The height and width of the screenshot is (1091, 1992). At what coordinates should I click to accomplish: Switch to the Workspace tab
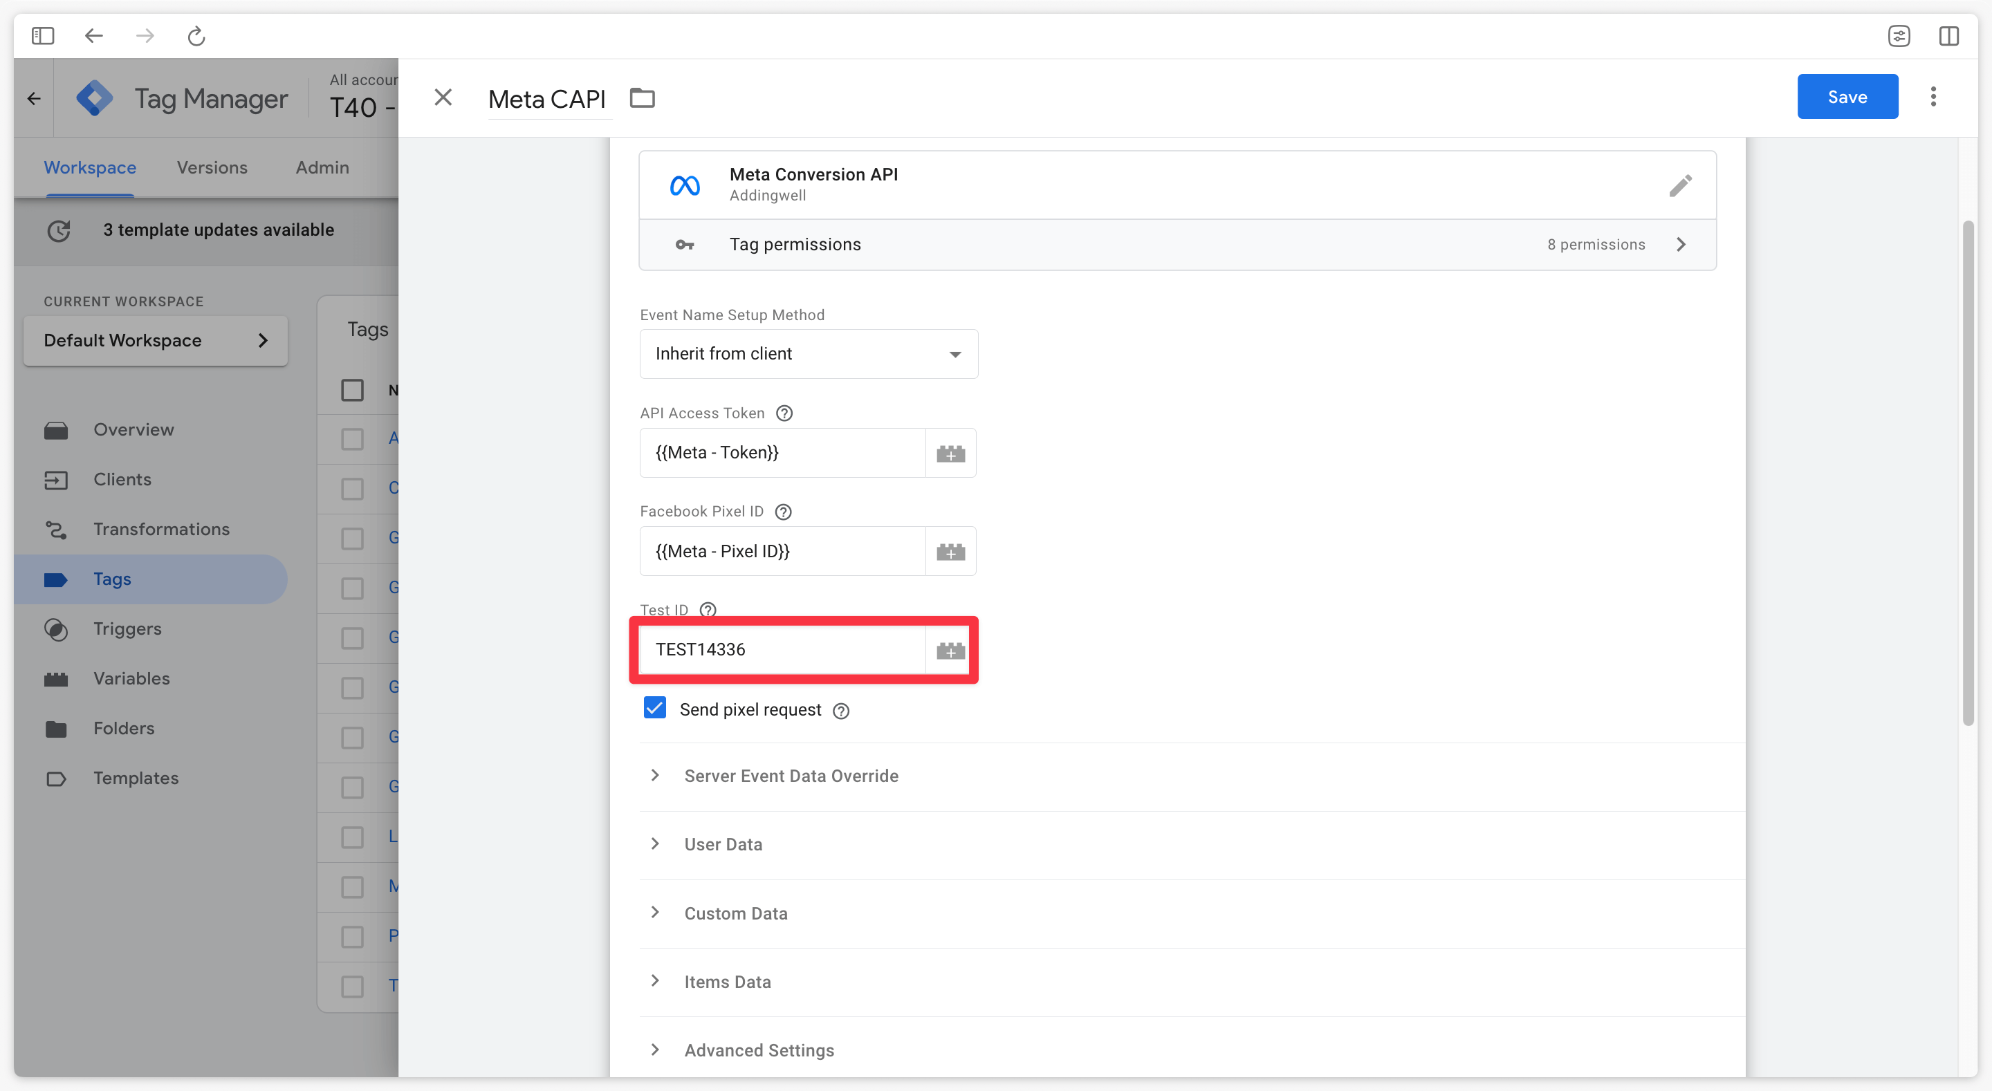[90, 168]
